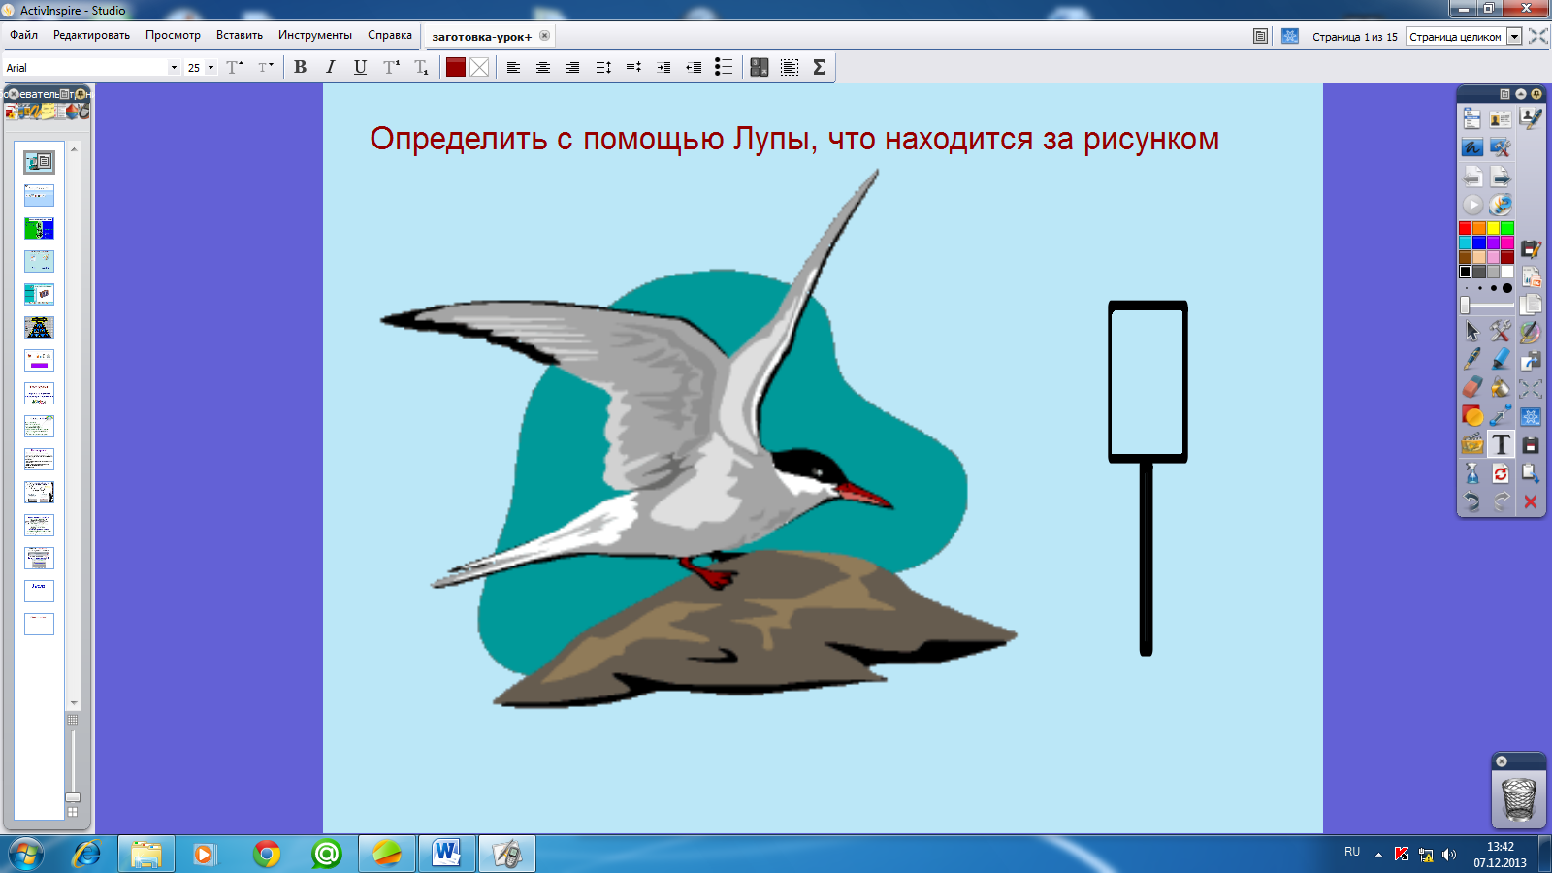Roll up the toolbox panel
Screen dimensions: 1552x873
point(1520,94)
